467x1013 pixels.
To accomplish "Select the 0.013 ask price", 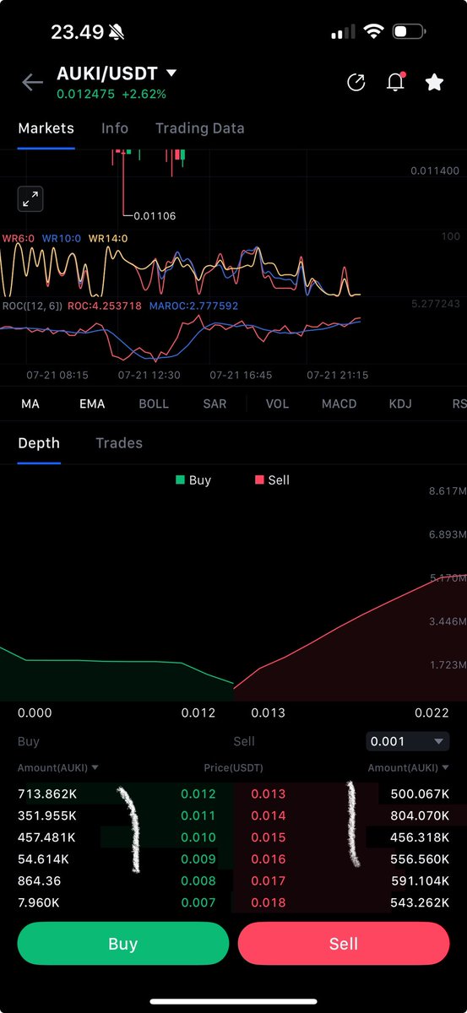I will 268,794.
